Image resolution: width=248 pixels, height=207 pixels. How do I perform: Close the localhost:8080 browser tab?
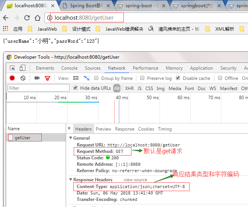53,6
